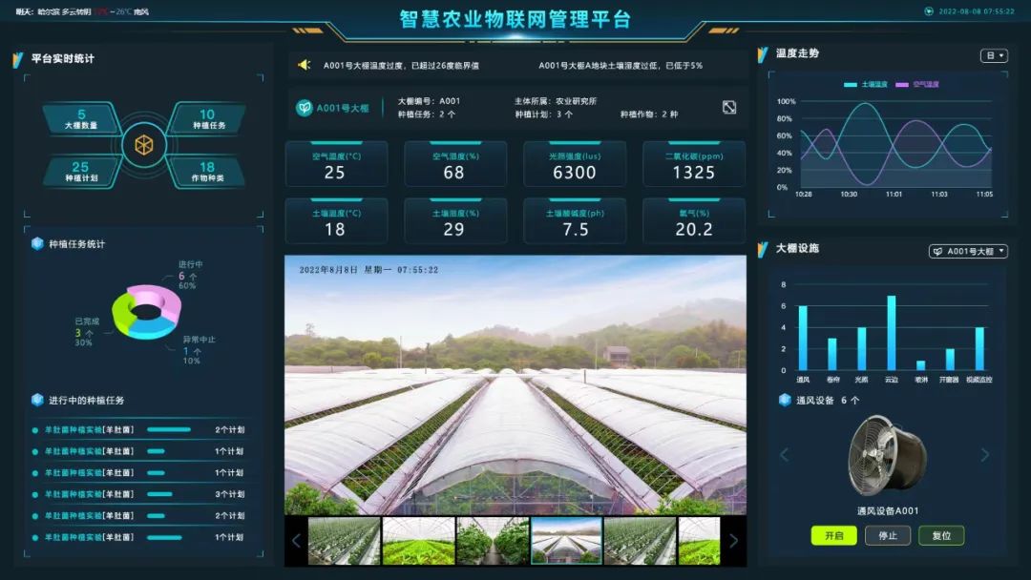
Task: Click the clock icon beside the top-right timestamp
Action: (x=929, y=11)
